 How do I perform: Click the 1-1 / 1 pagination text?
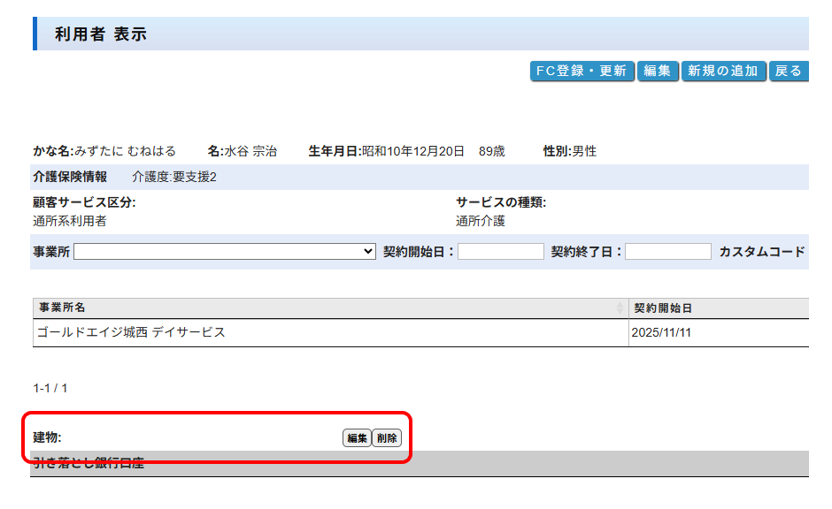(50, 388)
